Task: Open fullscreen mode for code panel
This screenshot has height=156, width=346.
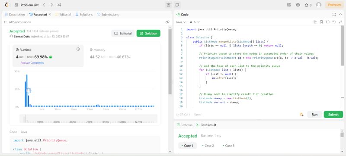Action: (x=334, y=15)
